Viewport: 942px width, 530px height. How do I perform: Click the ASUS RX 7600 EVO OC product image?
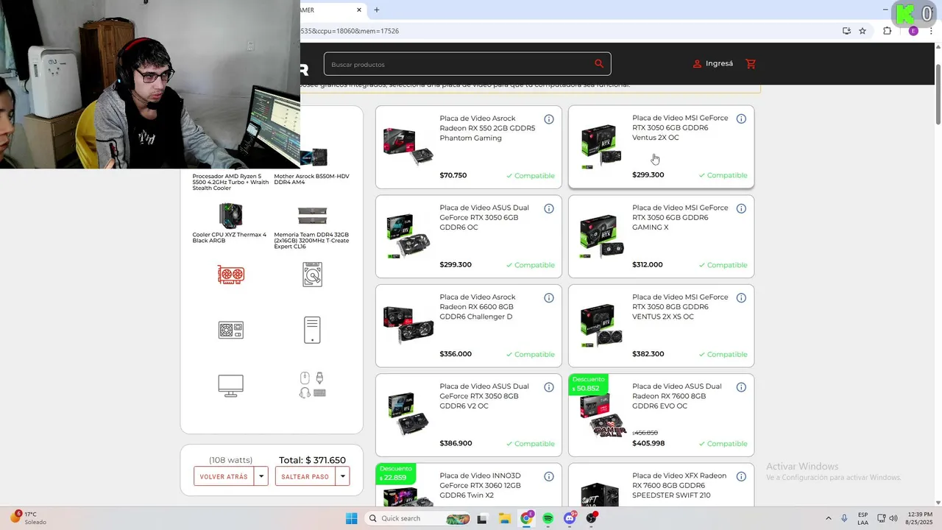(x=602, y=415)
